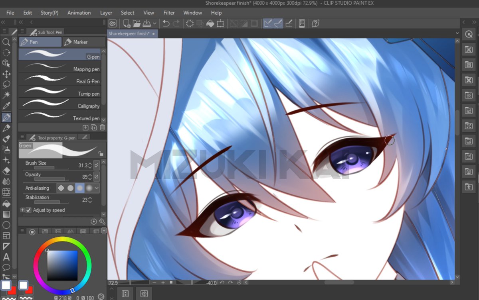Choose no anti-aliasing option
The height and width of the screenshot is (300, 479).
(x=61, y=188)
